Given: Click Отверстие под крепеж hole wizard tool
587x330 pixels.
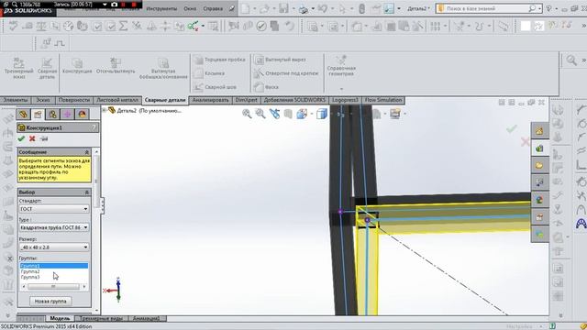Looking at the screenshot, I should [286, 73].
